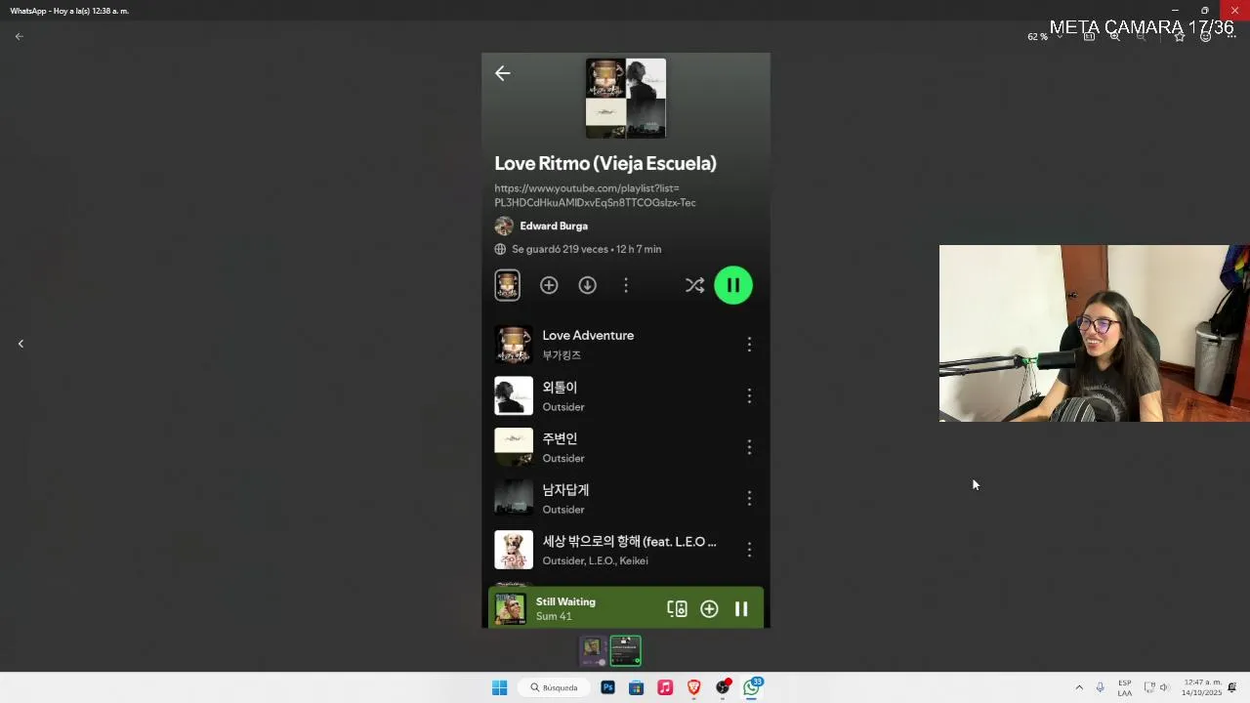
Task: Add Still Waiting to liked songs
Action: [709, 608]
